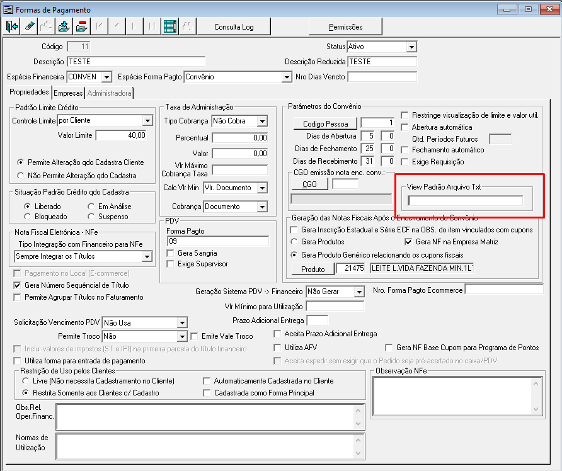This screenshot has height=471, width=562.
Task: Click the previous record navigation icon
Action: point(117,26)
